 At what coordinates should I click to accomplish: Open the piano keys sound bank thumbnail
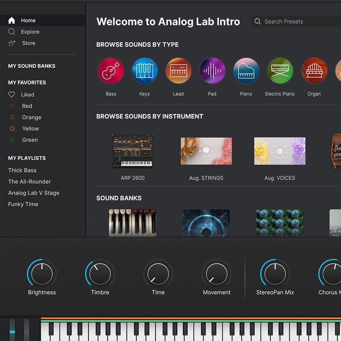click(x=133, y=223)
